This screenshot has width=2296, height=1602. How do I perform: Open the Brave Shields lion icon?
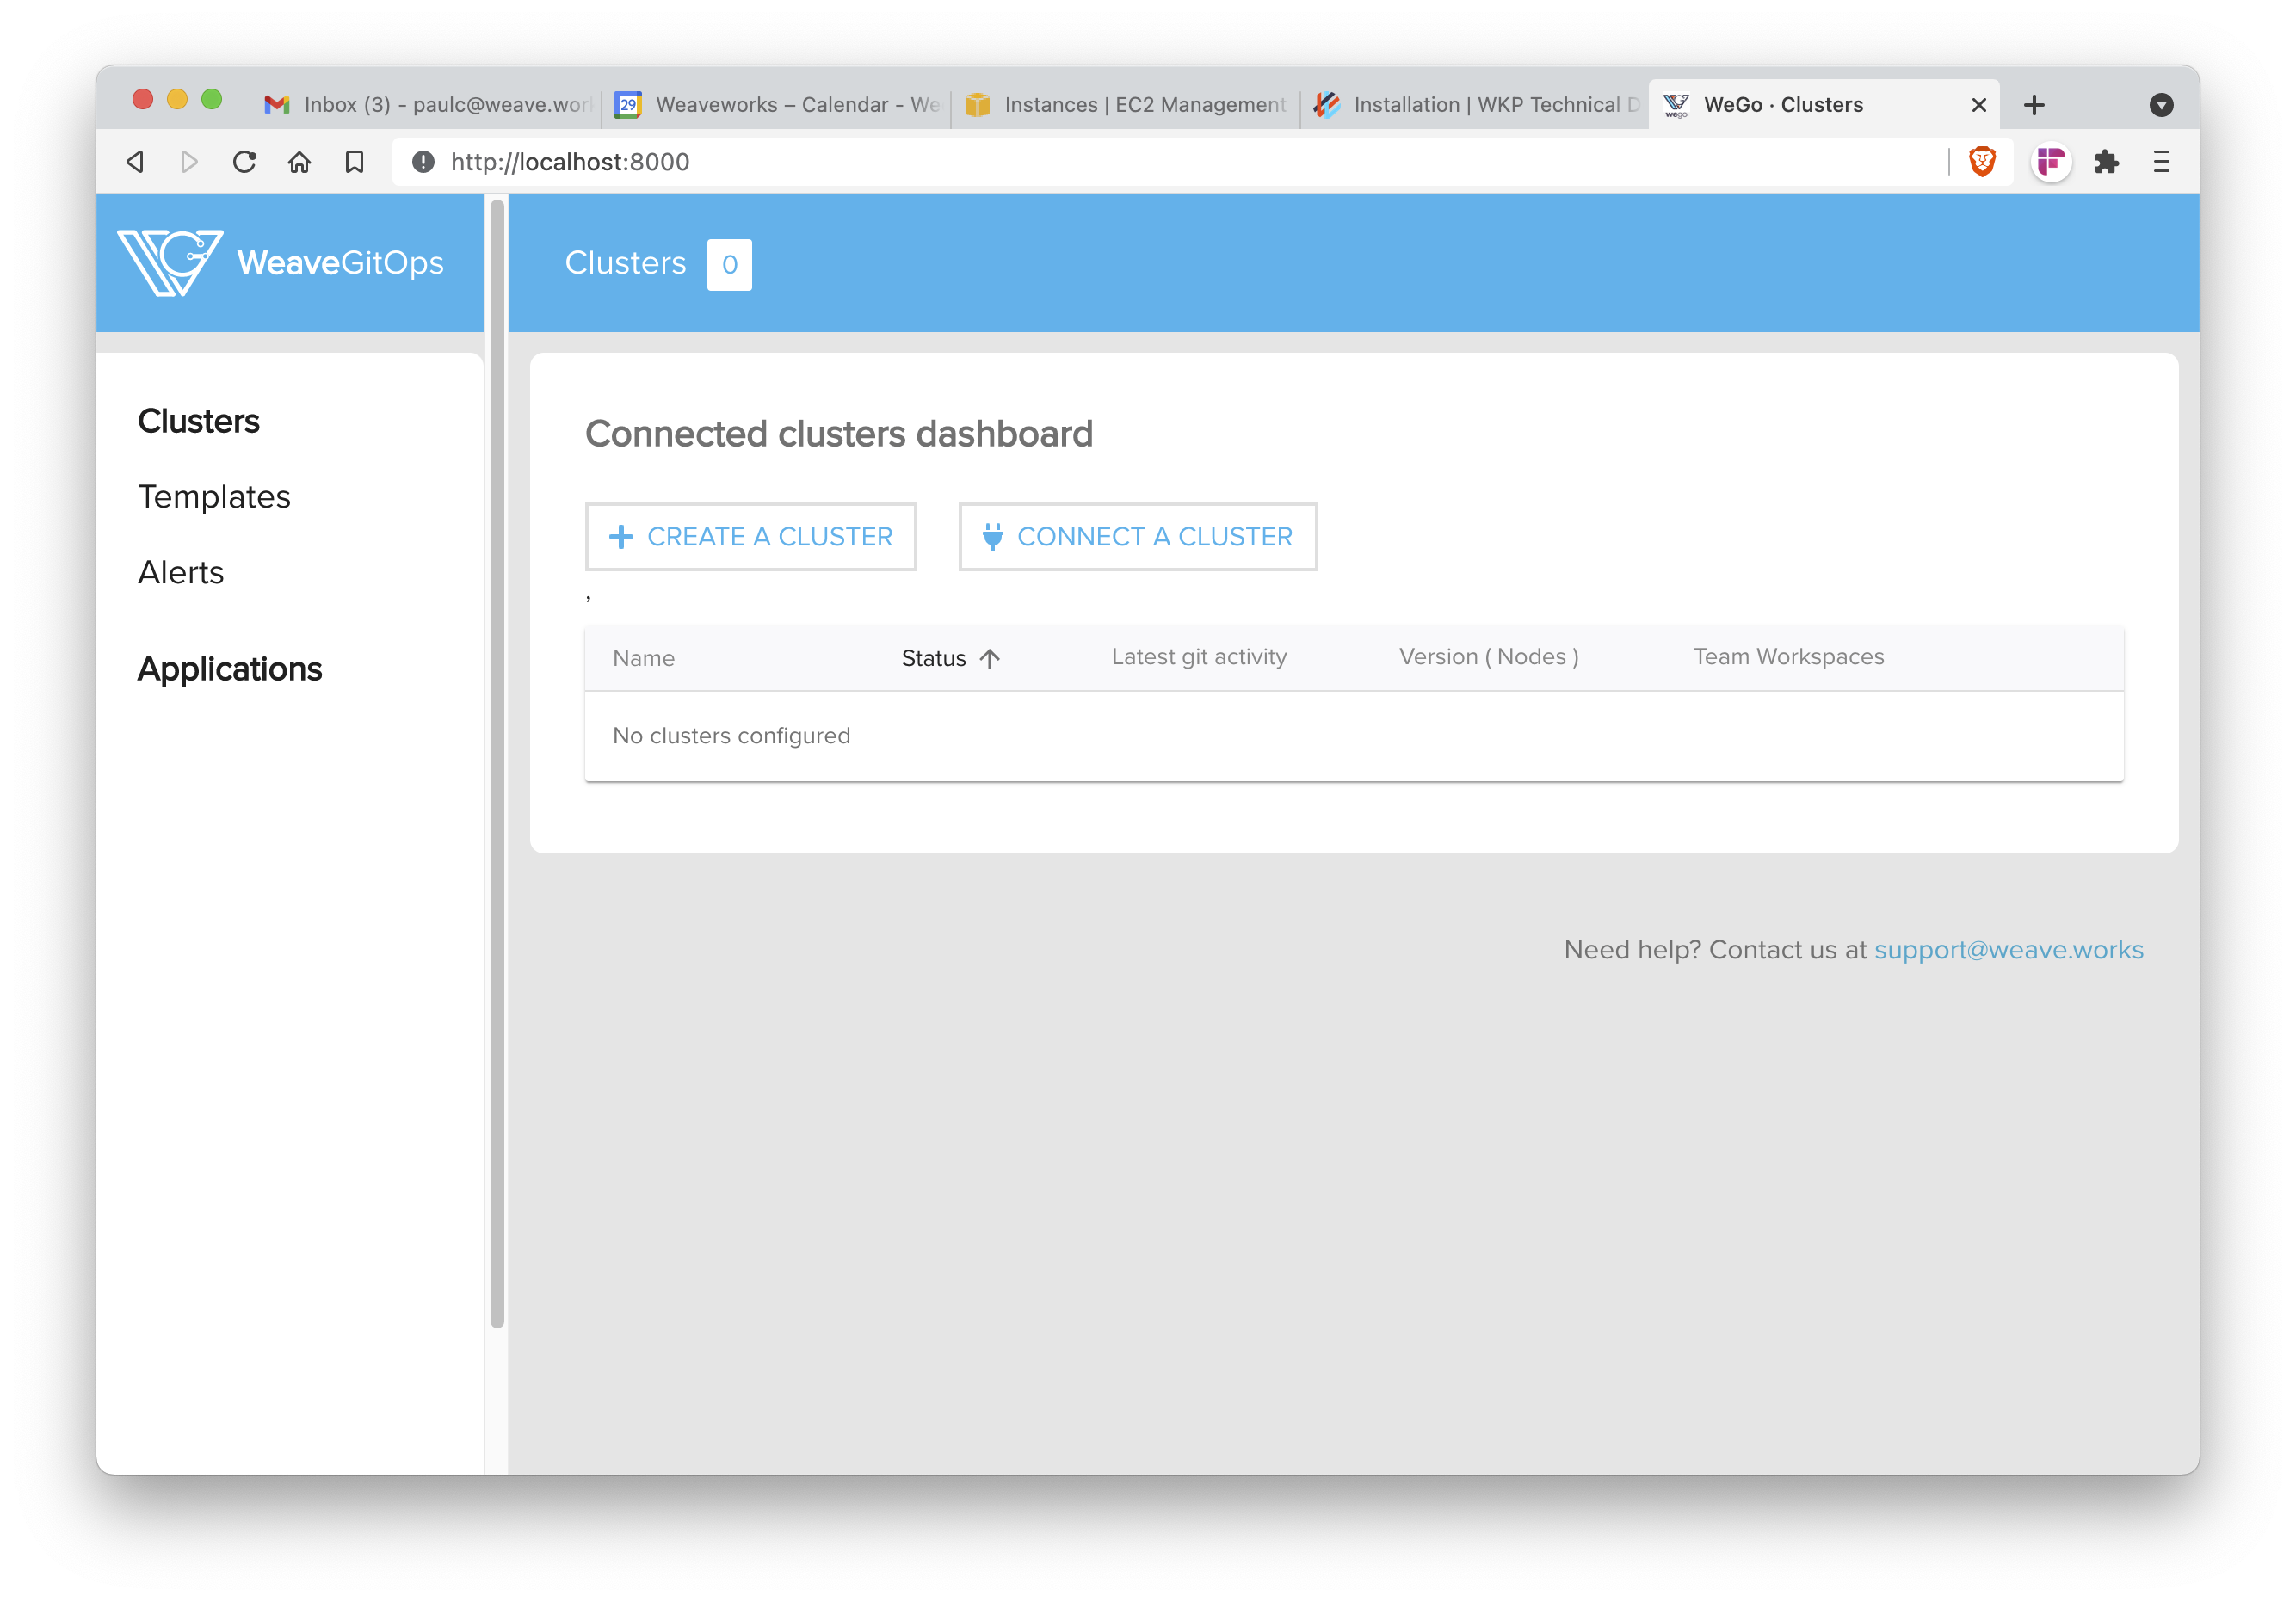point(1983,161)
